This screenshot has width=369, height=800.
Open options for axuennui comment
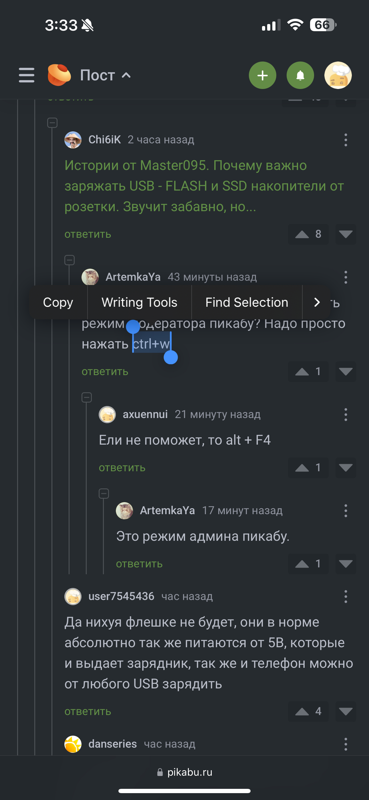[345, 414]
